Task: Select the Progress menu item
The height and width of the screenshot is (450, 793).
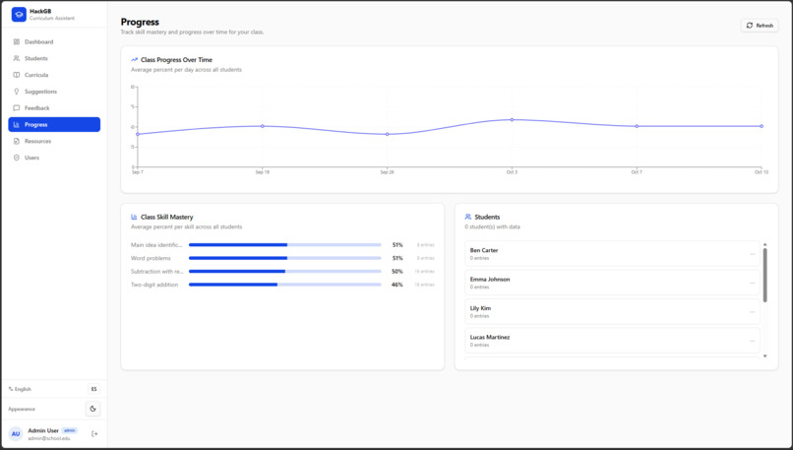Action: (x=54, y=124)
